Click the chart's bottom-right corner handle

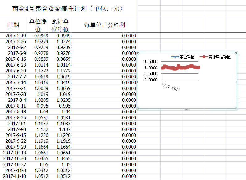[236, 108]
